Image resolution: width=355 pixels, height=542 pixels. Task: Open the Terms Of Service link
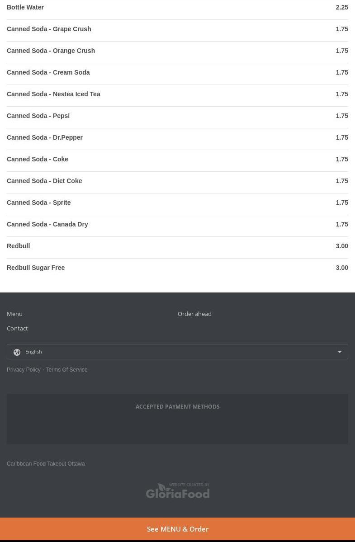[66, 370]
